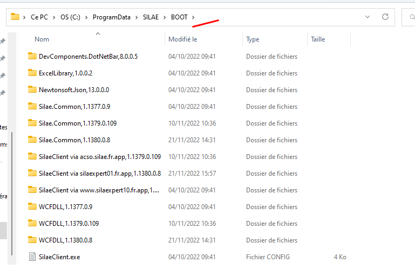This screenshot has width=415, height=277.
Task: Select the Newtonsoft.Json,13.0.0.0 folder icon
Action: click(x=32, y=90)
